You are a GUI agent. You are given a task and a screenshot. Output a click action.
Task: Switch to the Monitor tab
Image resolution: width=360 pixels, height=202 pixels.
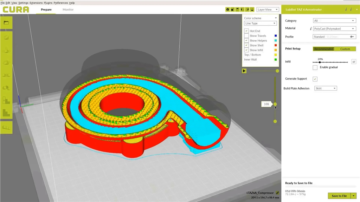68,9
